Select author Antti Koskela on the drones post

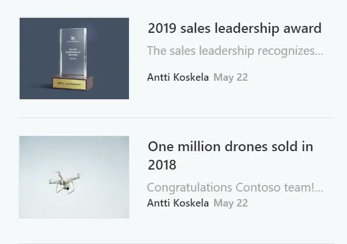[178, 202]
